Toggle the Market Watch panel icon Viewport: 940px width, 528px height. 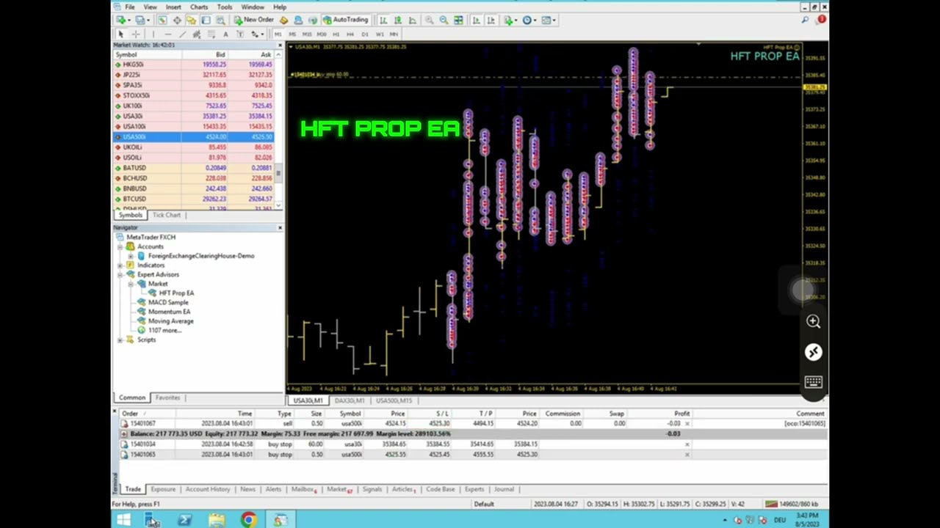point(162,21)
